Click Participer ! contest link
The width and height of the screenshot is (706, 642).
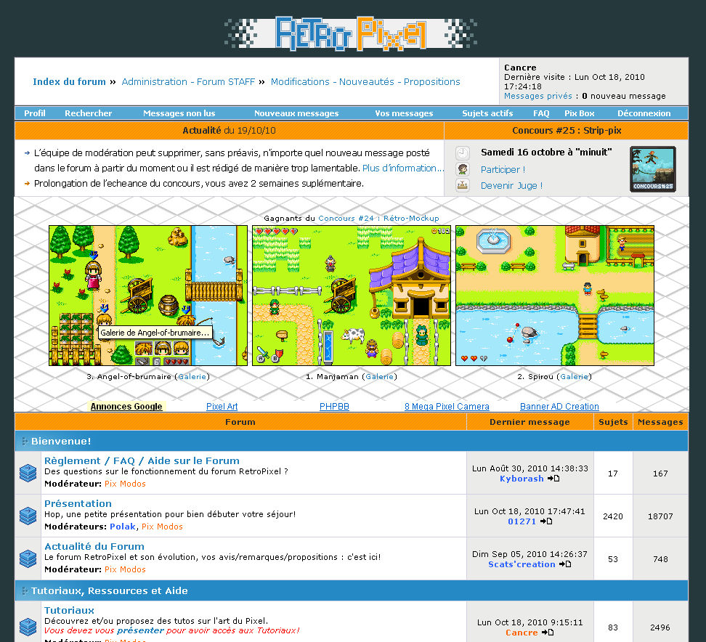tap(503, 170)
